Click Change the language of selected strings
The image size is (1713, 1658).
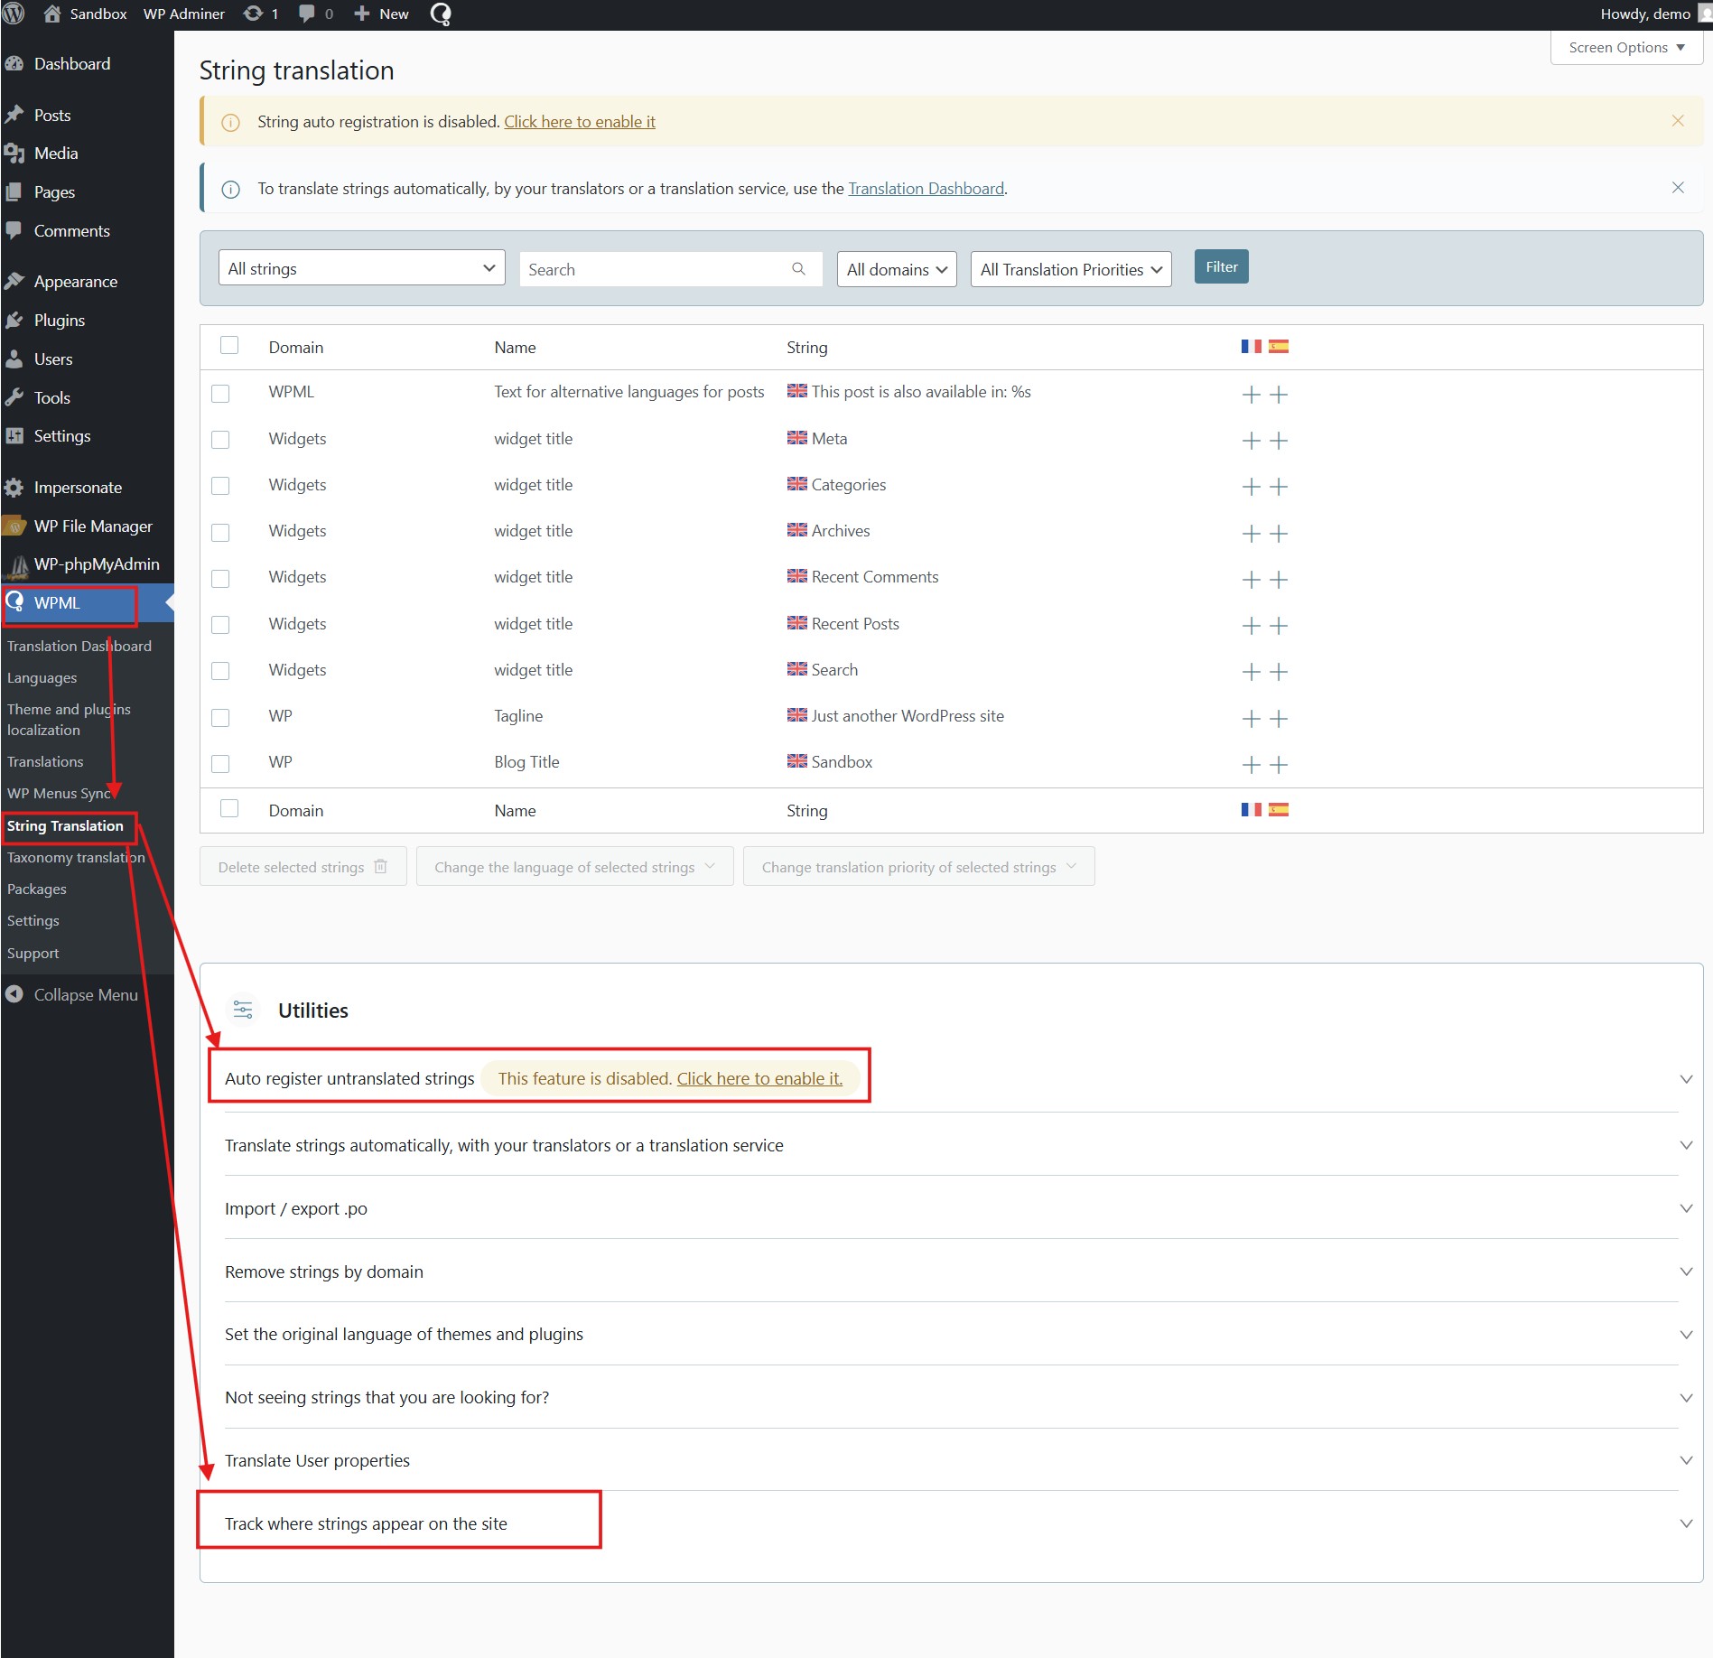(575, 867)
